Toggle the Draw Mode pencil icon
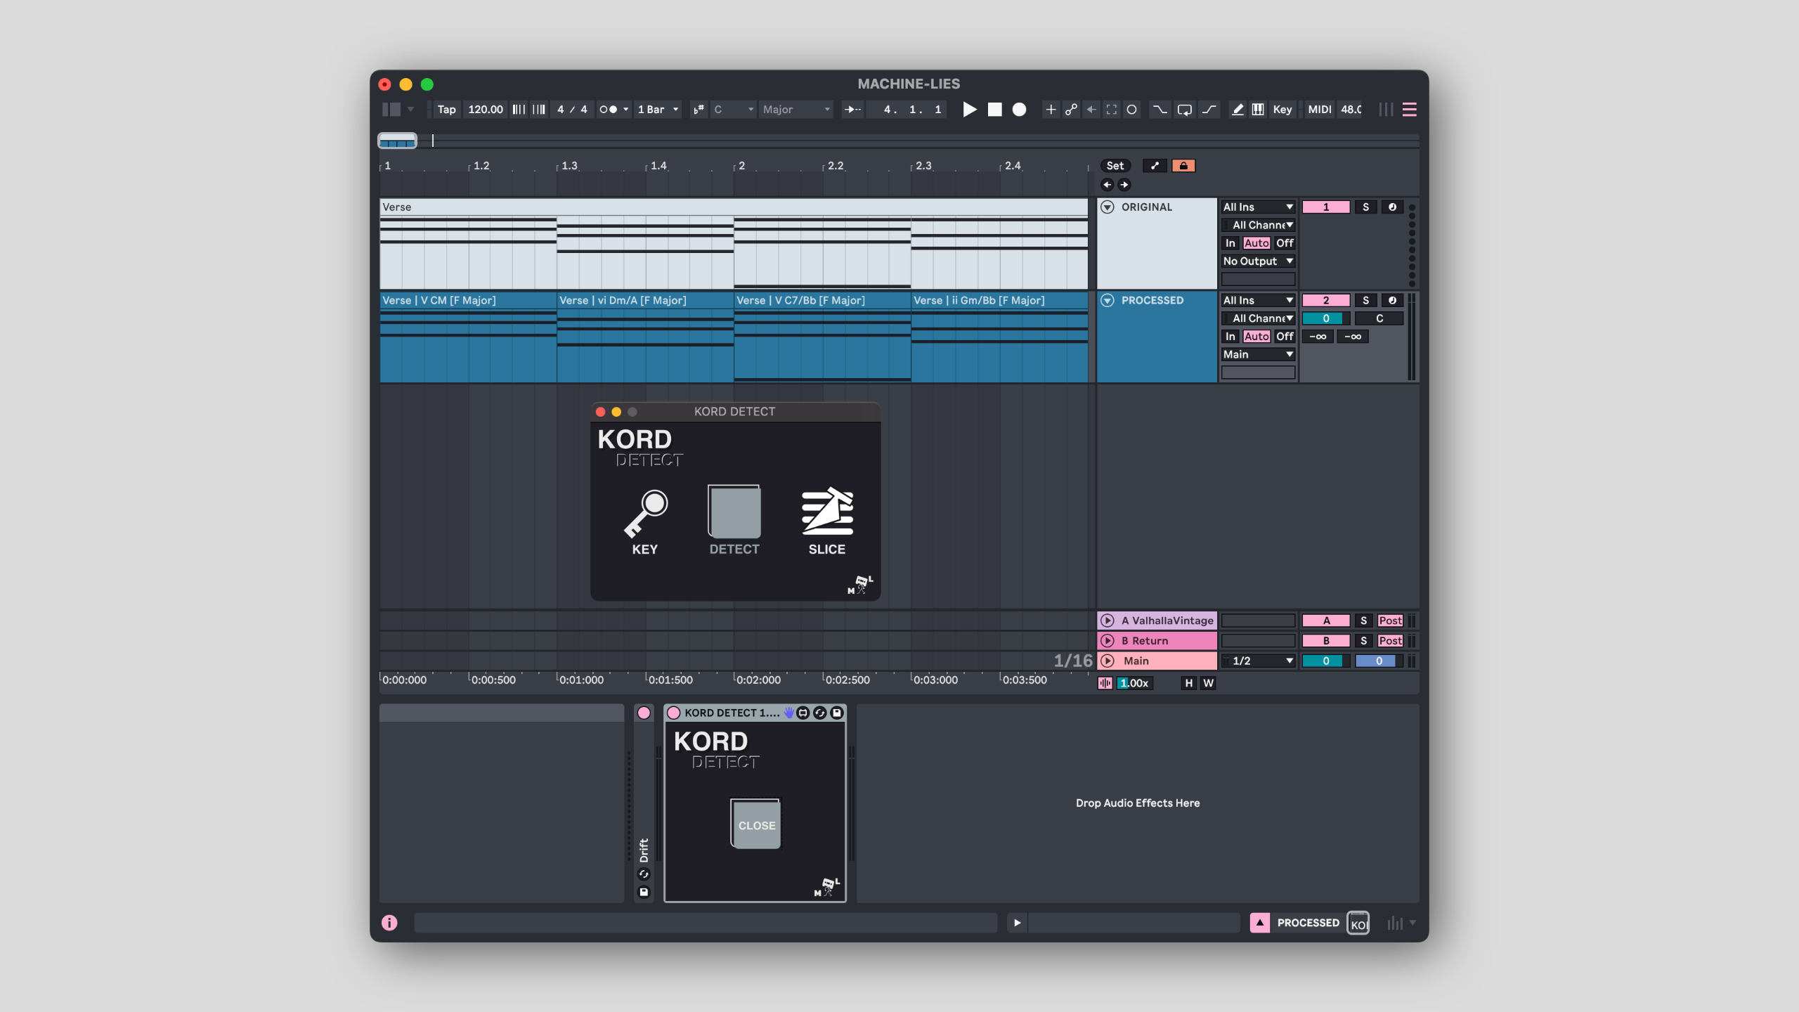 click(x=1238, y=110)
